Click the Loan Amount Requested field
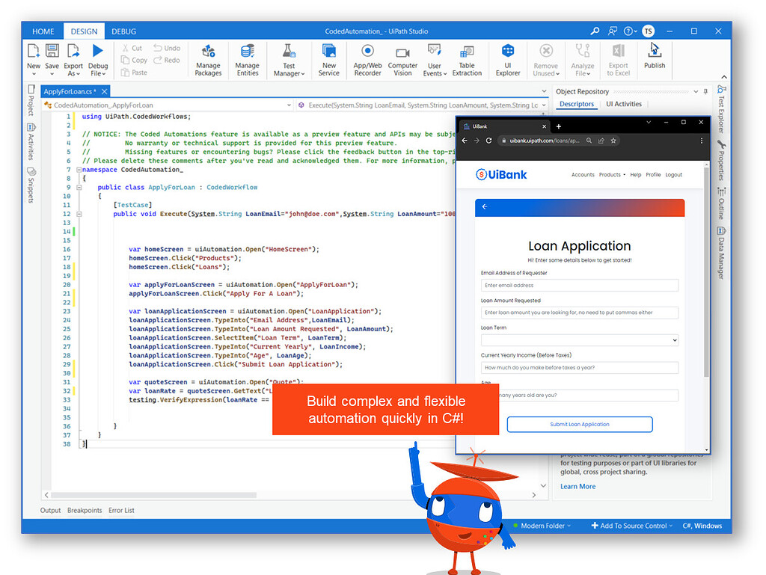 click(580, 313)
